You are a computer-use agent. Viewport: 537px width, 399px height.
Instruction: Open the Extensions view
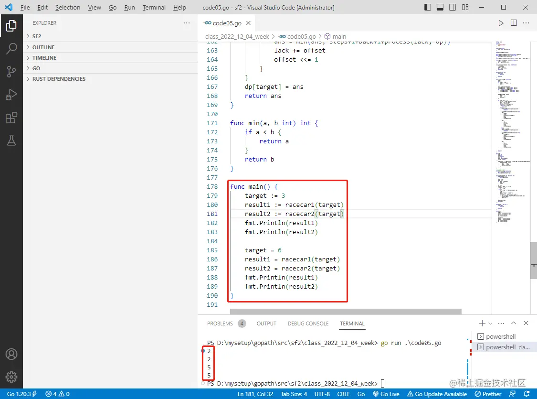click(11, 118)
